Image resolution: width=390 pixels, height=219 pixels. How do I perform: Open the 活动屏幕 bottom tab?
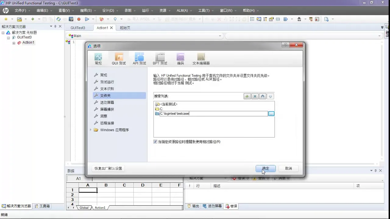coord(212,206)
